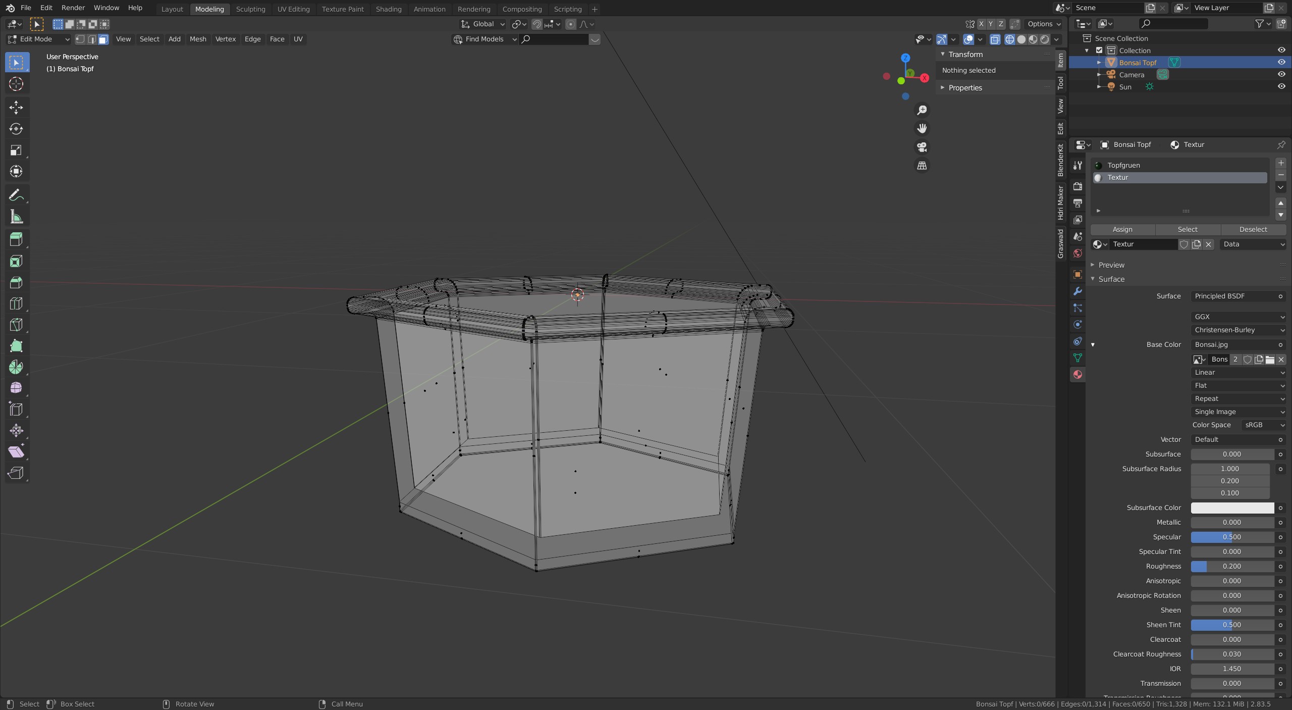Image resolution: width=1292 pixels, height=710 pixels.
Task: Uncheck the Collection checkbox in the outliner
Action: tap(1099, 50)
